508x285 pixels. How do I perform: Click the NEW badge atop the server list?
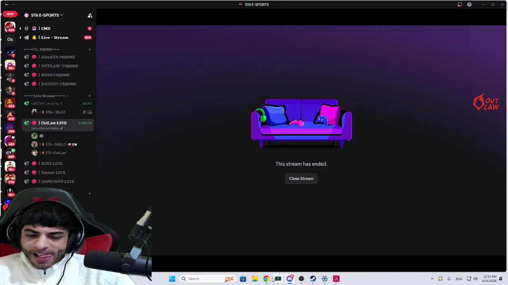coord(10,14)
